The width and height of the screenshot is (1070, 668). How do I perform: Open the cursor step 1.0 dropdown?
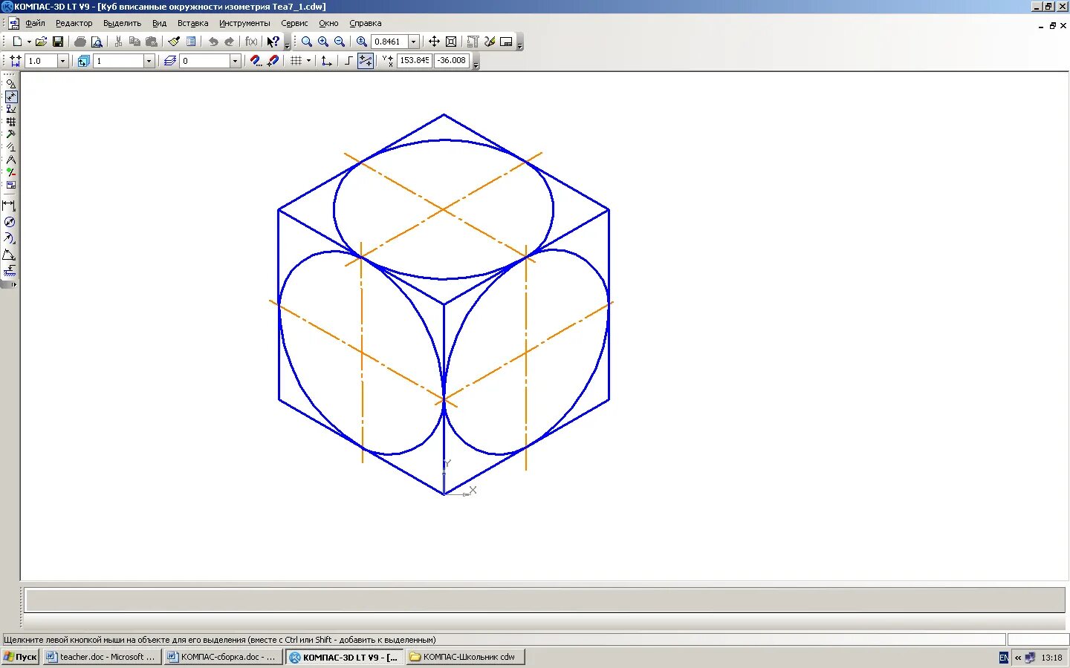(62, 61)
